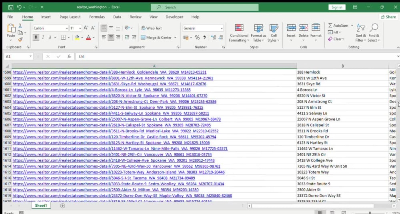Image resolution: width=400 pixels, height=214 pixels.
Task: Toggle Center horizontal alignment
Action: [111, 38]
